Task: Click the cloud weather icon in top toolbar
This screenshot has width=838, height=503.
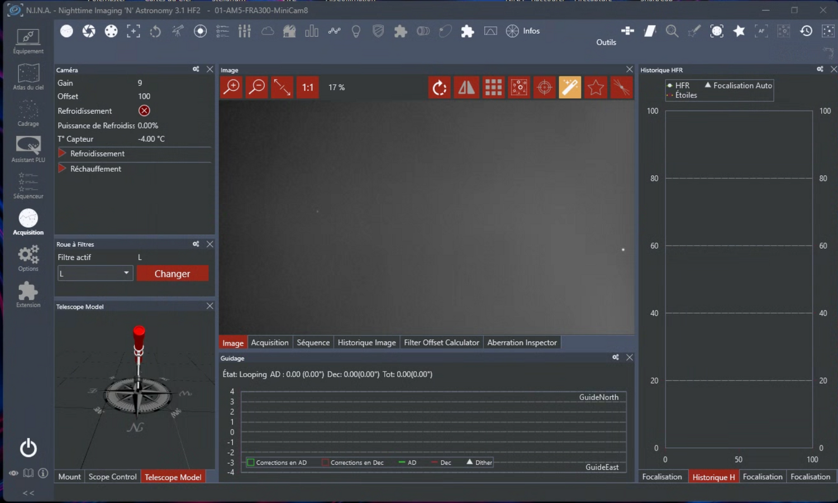Action: tap(268, 31)
